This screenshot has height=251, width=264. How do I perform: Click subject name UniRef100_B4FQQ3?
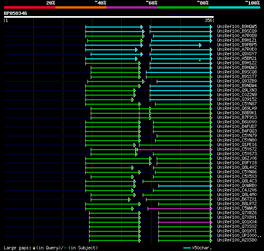point(237,131)
